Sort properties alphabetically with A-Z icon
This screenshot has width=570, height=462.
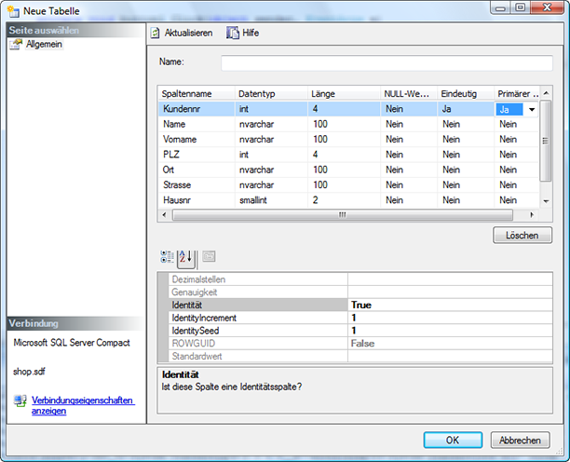(x=186, y=257)
